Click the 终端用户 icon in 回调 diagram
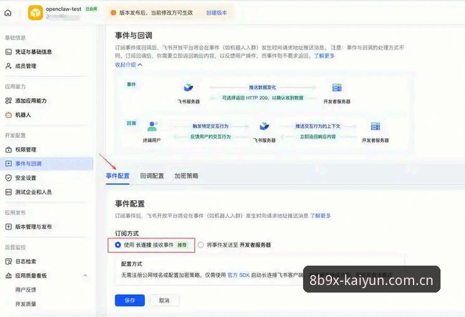 click(x=152, y=127)
